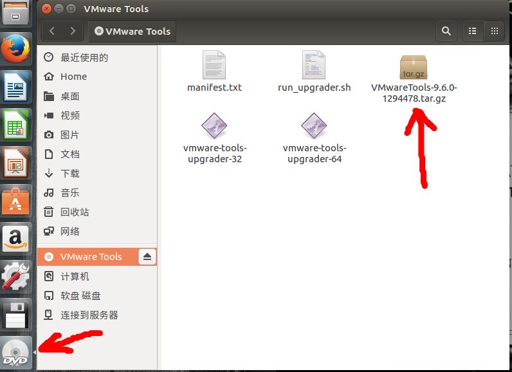Image resolution: width=512 pixels, height=372 pixels.
Task: Click the floppy disk dock icon
Action: (15, 315)
